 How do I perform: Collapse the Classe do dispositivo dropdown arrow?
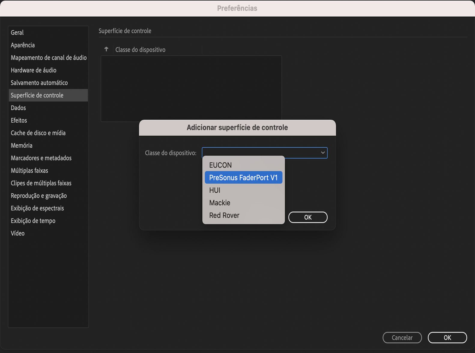click(323, 153)
